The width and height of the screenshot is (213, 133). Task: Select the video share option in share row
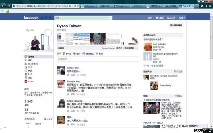pos(99,54)
